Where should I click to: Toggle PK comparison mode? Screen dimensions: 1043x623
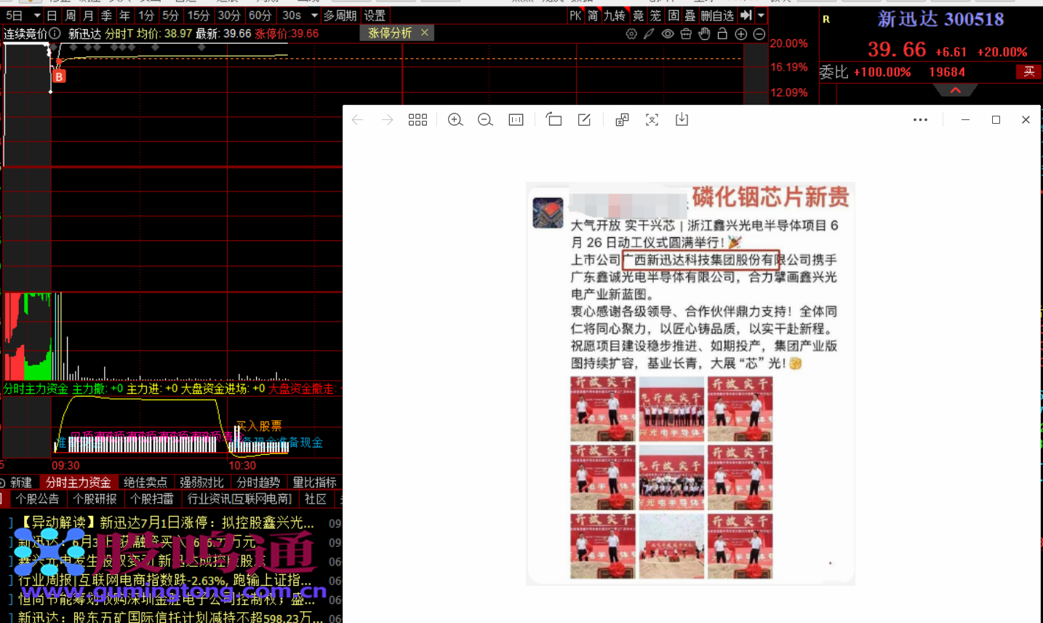[575, 15]
